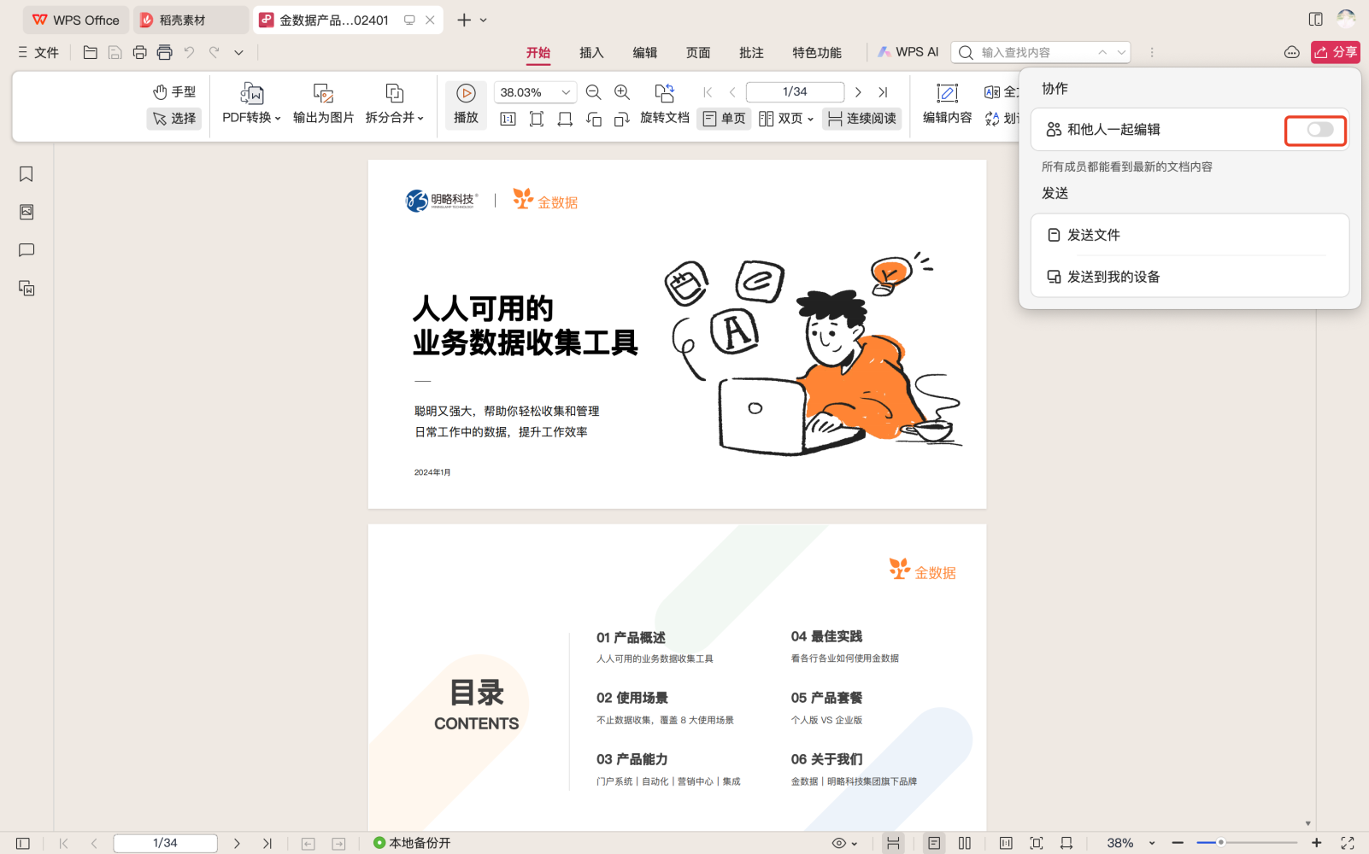Switch to the 页面 ribbon tab
This screenshot has height=854, width=1369.
coord(698,52)
